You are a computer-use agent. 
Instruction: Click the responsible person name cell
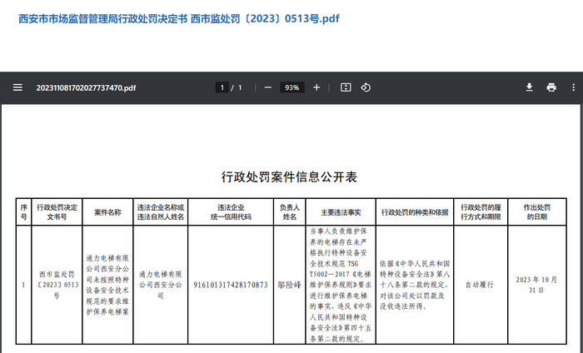tap(290, 285)
